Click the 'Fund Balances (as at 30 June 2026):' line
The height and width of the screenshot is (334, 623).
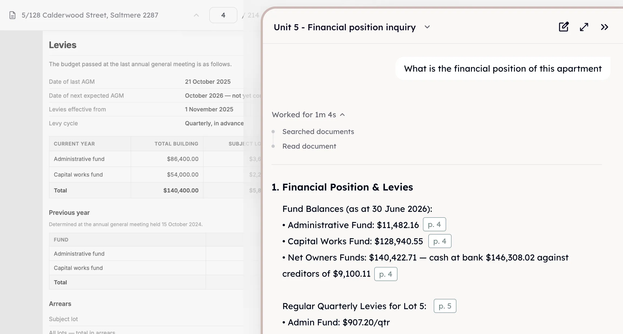(357, 209)
